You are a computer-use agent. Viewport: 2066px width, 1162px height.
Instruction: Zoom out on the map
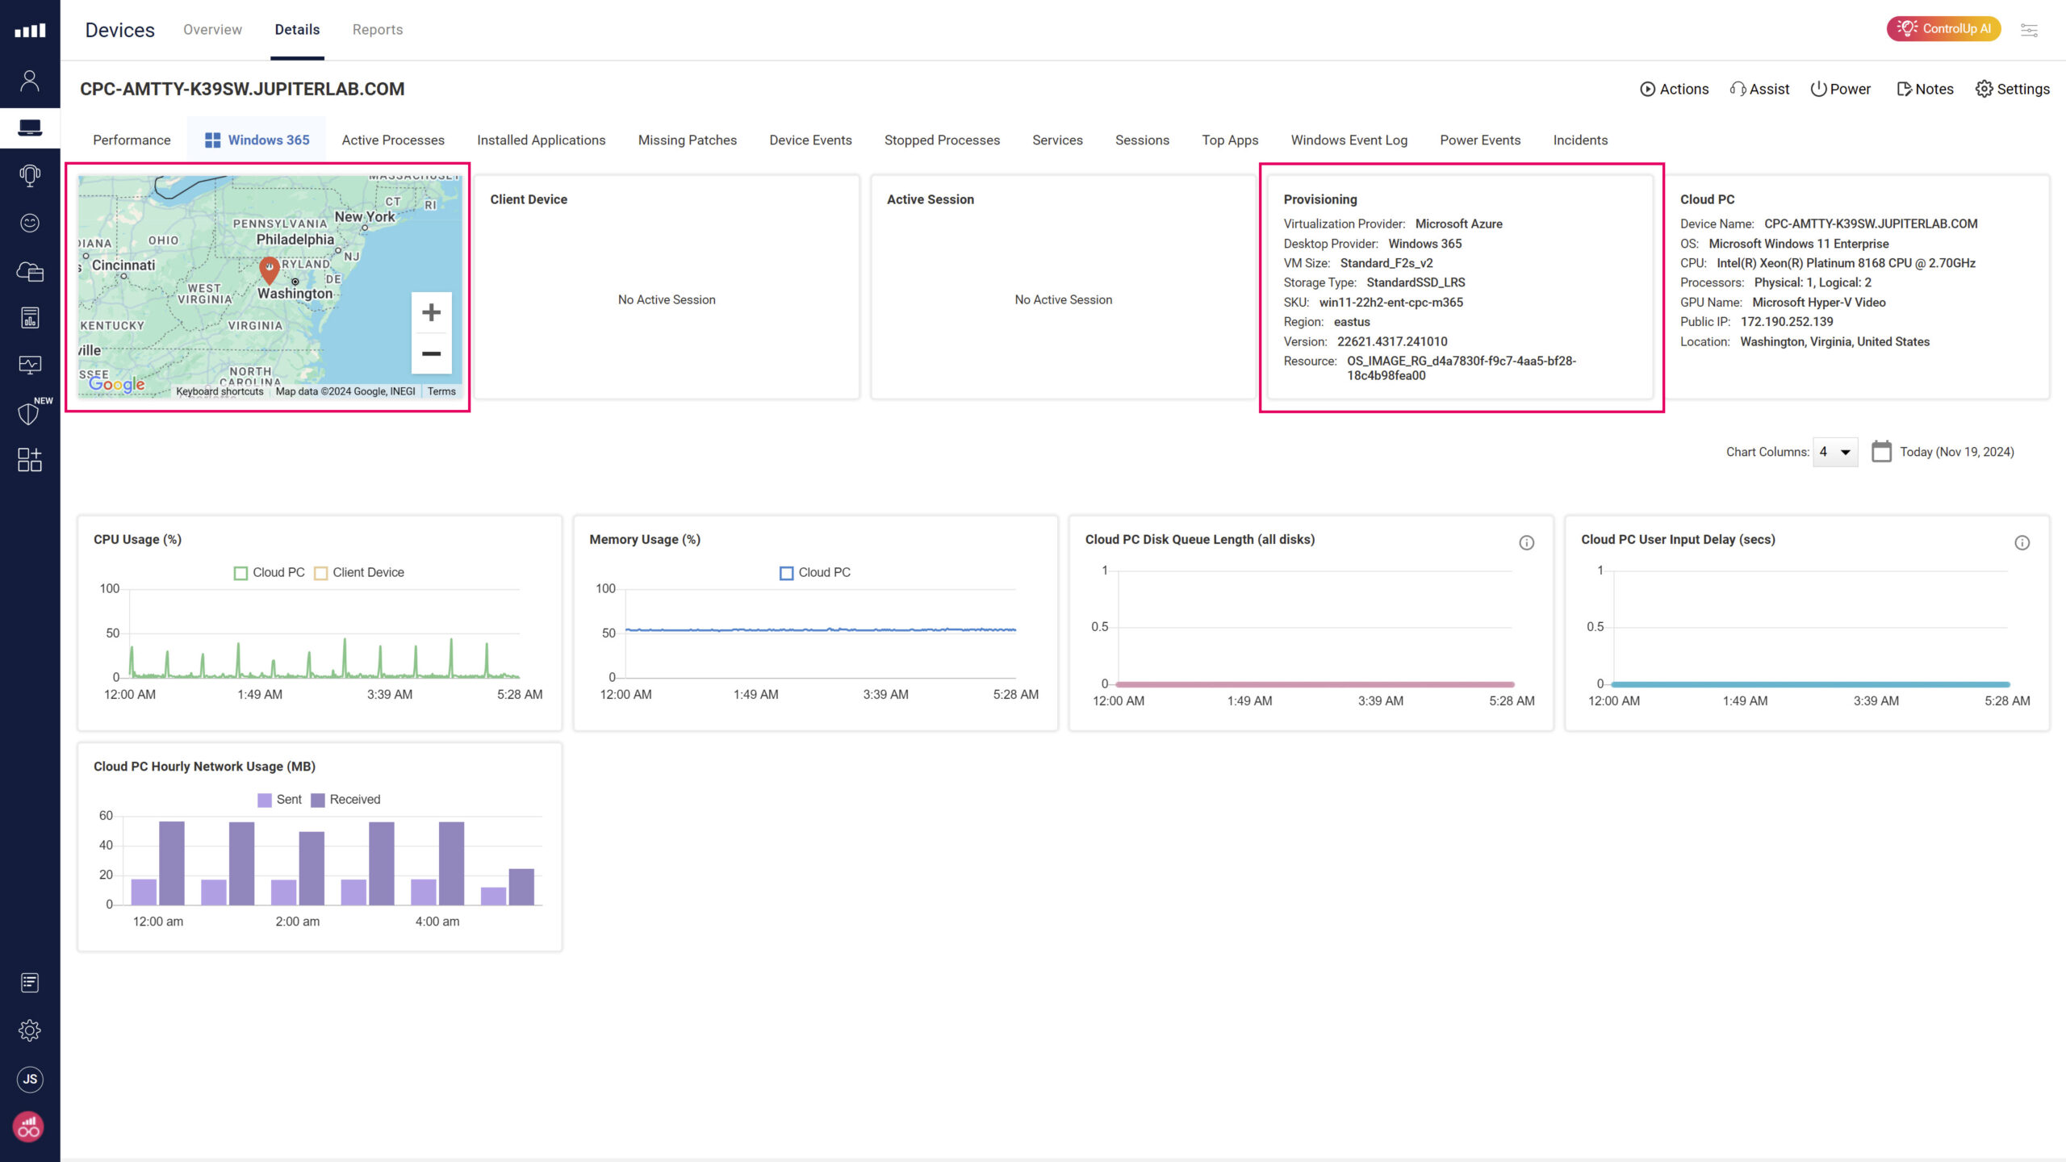pyautogui.click(x=432, y=353)
